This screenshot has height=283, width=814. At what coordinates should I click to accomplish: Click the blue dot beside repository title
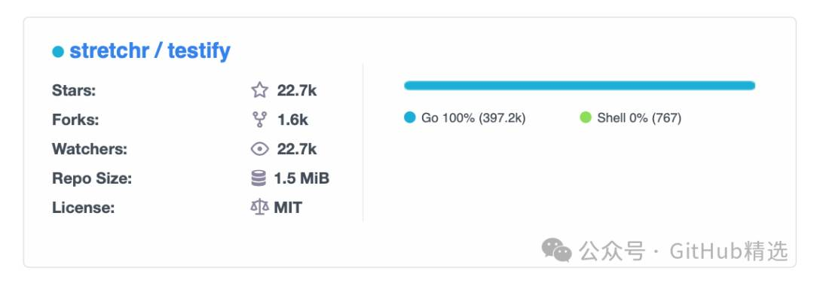[x=58, y=52]
